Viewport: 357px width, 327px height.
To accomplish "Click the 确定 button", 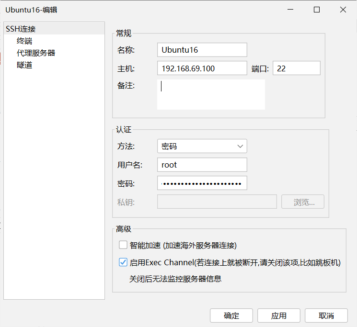I will click(231, 316).
